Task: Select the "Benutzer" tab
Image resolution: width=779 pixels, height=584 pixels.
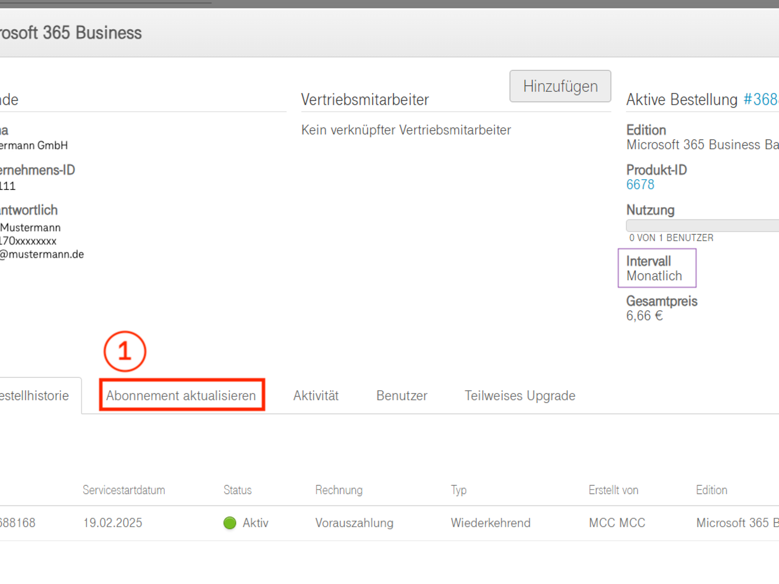Action: [x=401, y=395]
